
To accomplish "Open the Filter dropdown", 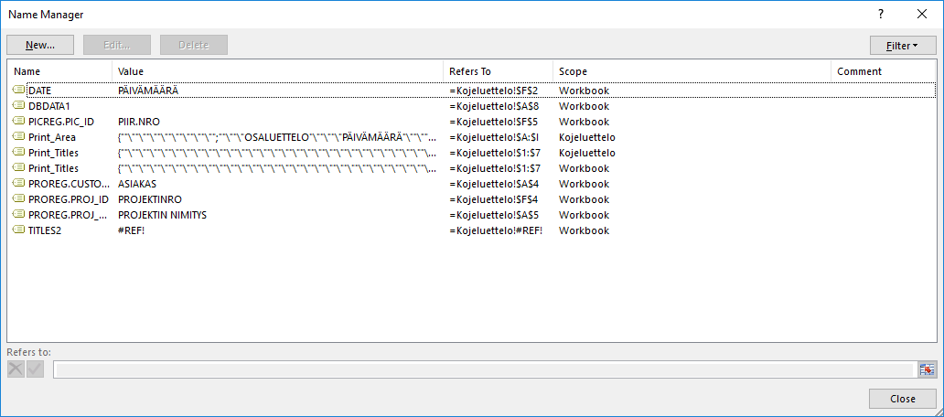I will [903, 45].
